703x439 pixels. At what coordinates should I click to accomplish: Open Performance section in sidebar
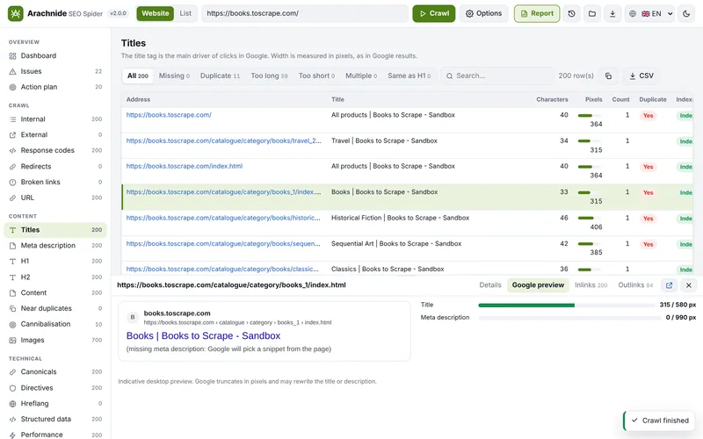point(55,435)
